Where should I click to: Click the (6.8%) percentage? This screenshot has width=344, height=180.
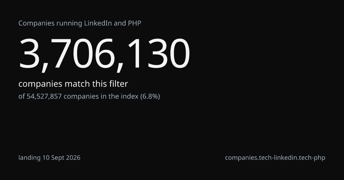pos(150,97)
